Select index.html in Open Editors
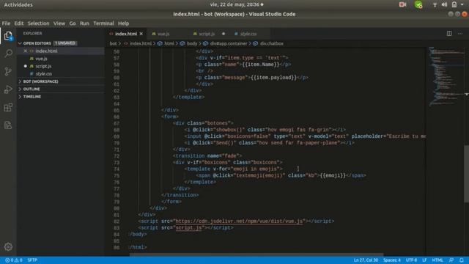 point(46,51)
